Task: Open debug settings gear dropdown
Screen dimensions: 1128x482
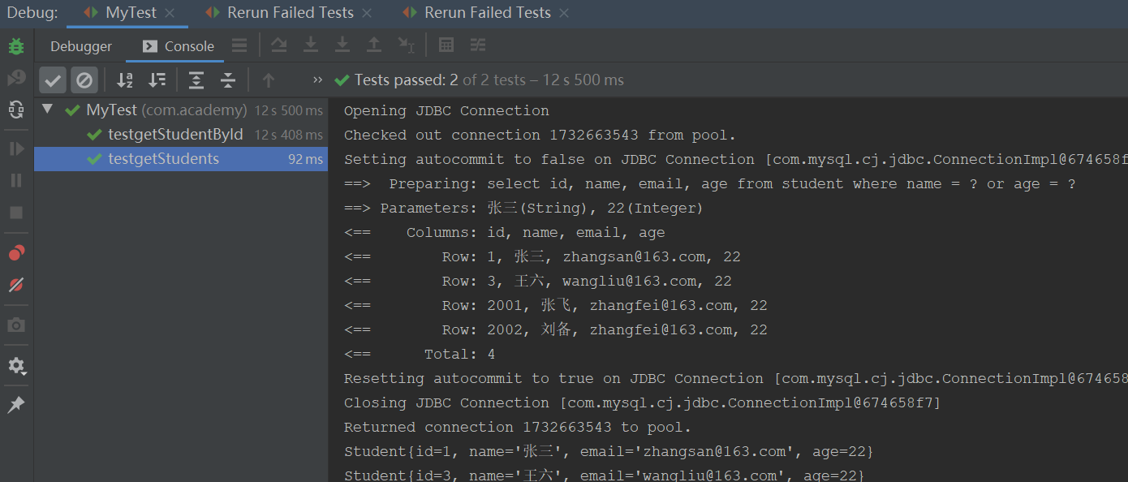Action: point(16,366)
